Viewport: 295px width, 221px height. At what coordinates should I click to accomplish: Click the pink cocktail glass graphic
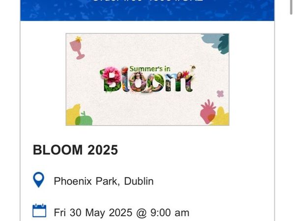pos(77,48)
